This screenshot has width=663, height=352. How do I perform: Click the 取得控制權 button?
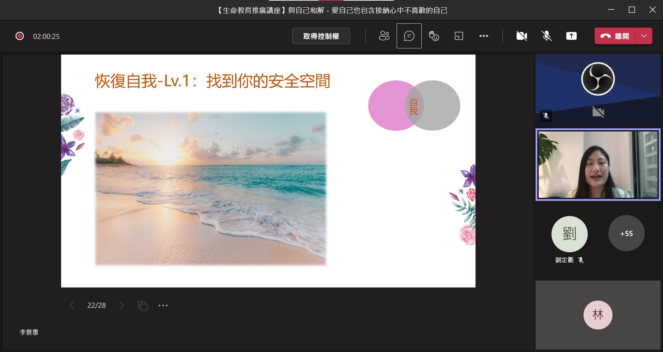[x=321, y=36]
